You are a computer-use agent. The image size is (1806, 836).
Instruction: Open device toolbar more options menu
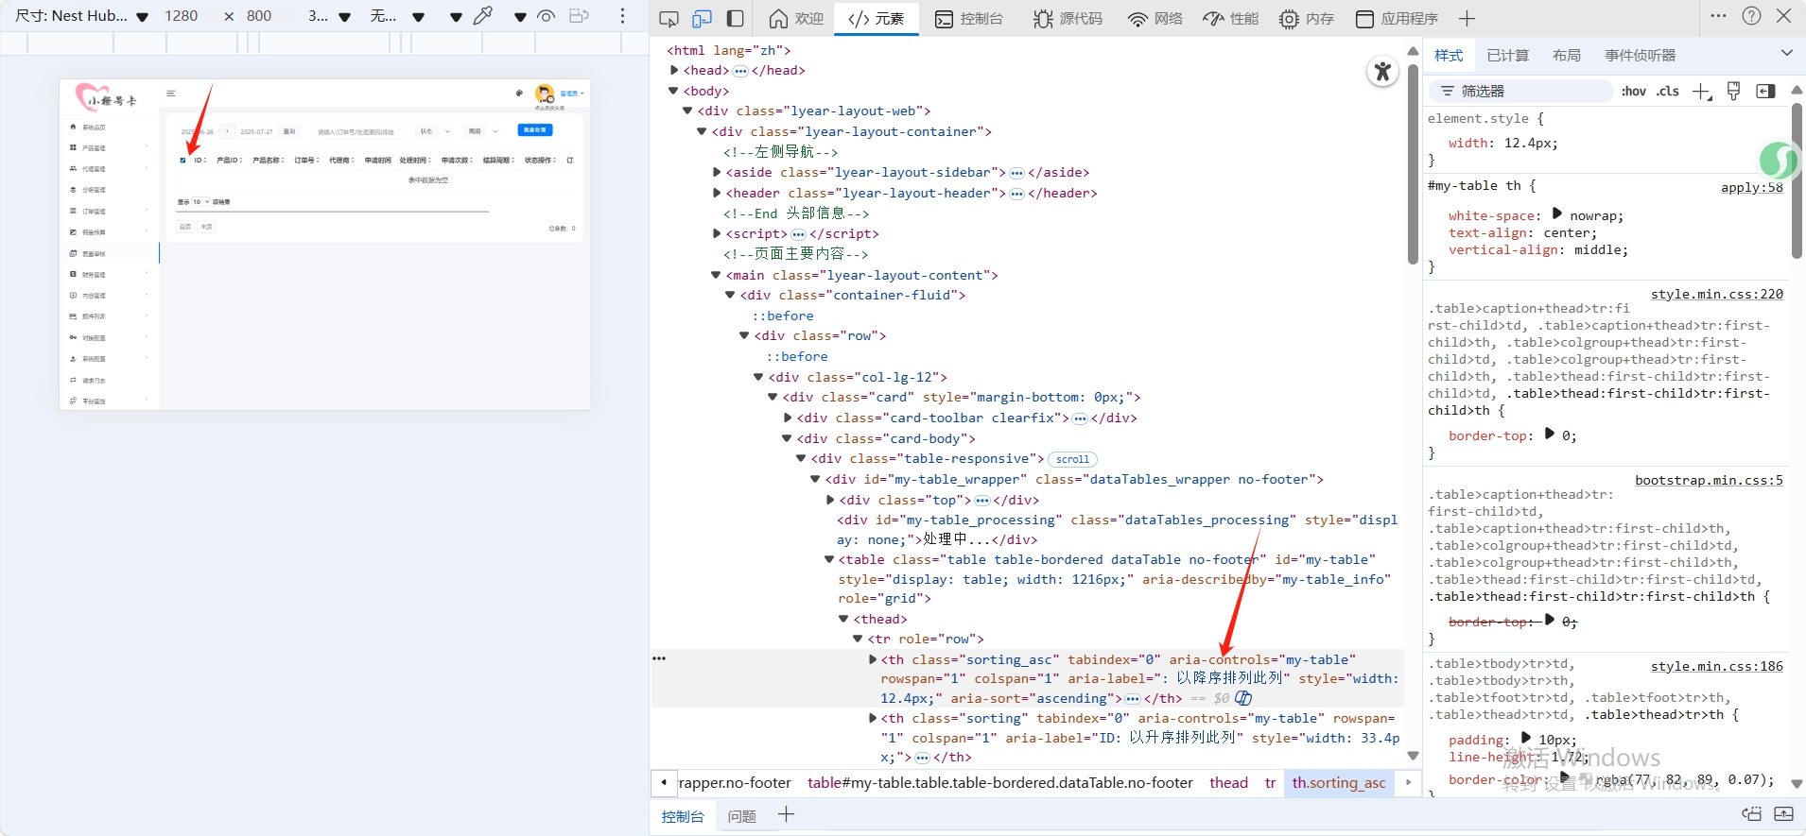(x=622, y=16)
